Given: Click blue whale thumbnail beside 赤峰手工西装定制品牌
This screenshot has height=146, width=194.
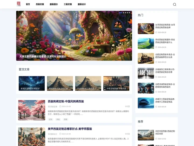Looking at the screenshot, I should coord(146,103).
